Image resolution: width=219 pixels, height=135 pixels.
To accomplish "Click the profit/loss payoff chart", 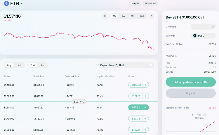I will point(191,126).
